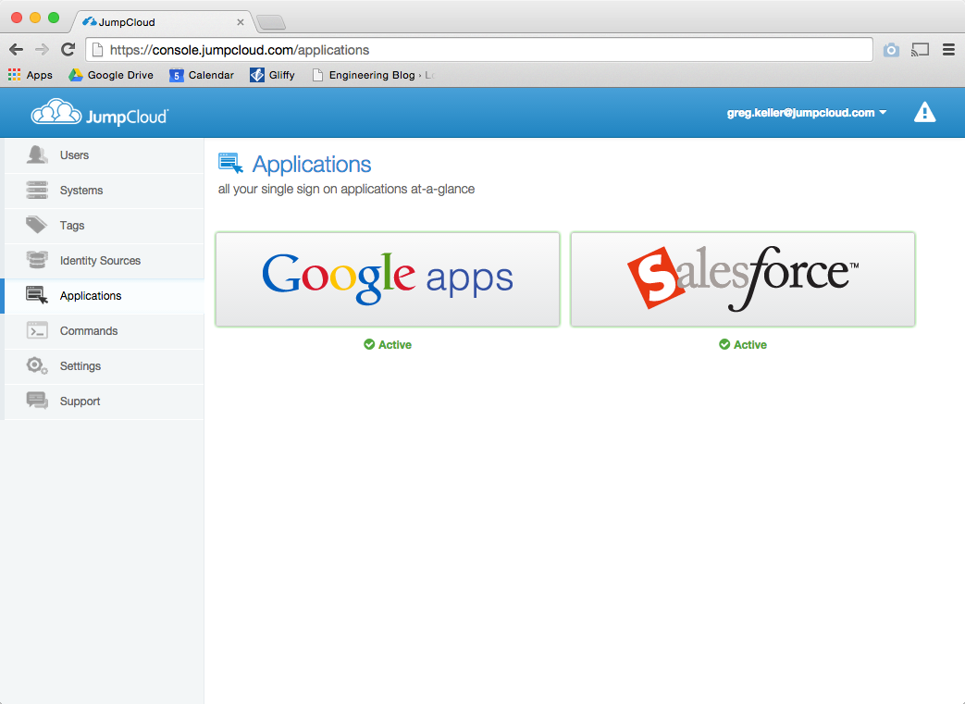Reload the page with refresh button

(x=68, y=50)
